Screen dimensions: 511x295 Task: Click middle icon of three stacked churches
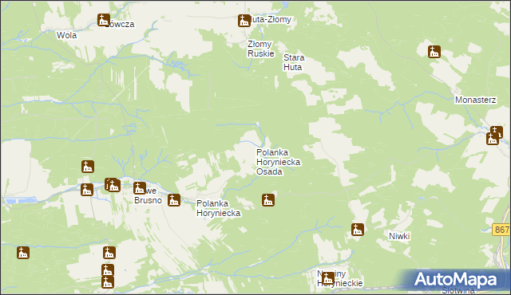[108, 270]
